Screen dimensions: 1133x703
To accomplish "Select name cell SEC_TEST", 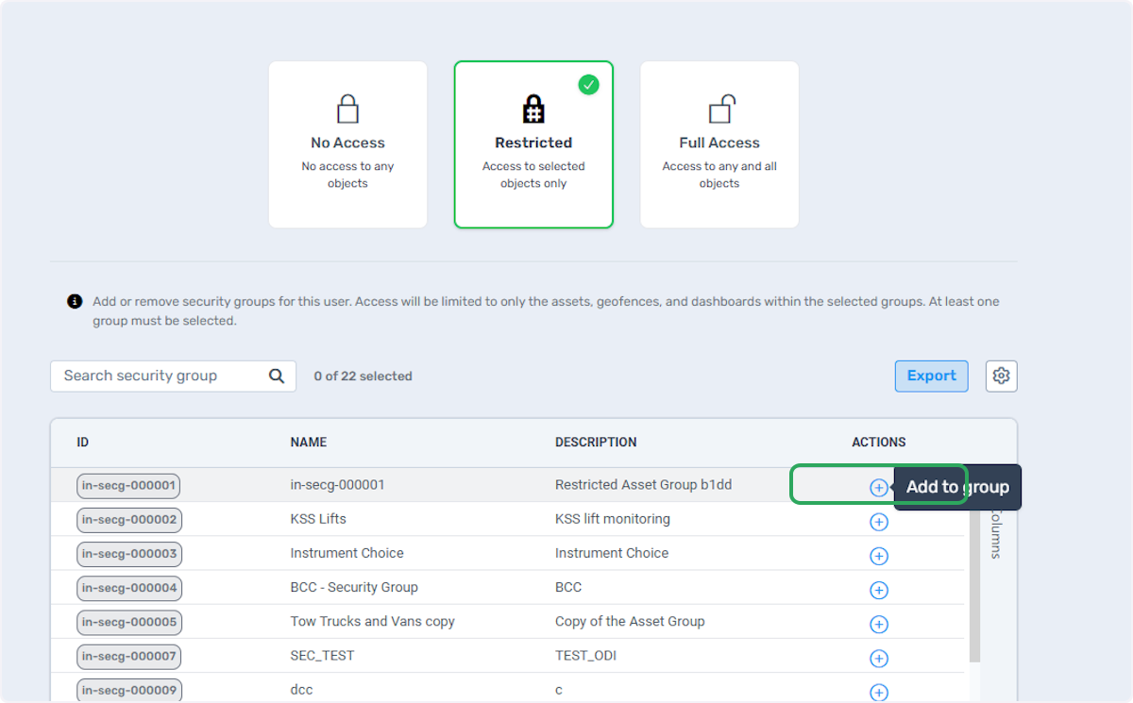I will click(322, 655).
